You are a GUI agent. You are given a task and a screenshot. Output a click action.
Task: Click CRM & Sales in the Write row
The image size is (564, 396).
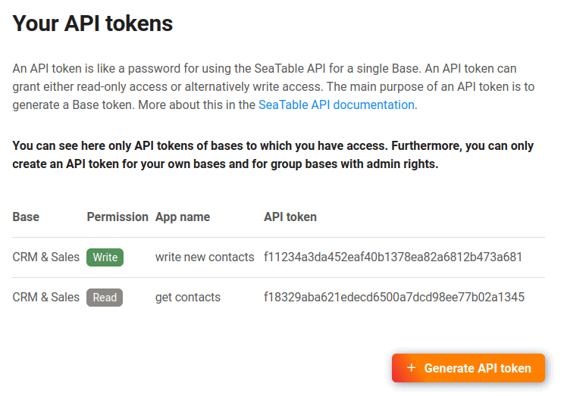(x=46, y=257)
